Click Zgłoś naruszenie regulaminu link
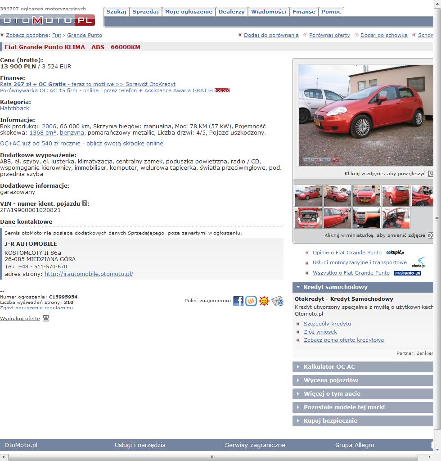 point(36,307)
